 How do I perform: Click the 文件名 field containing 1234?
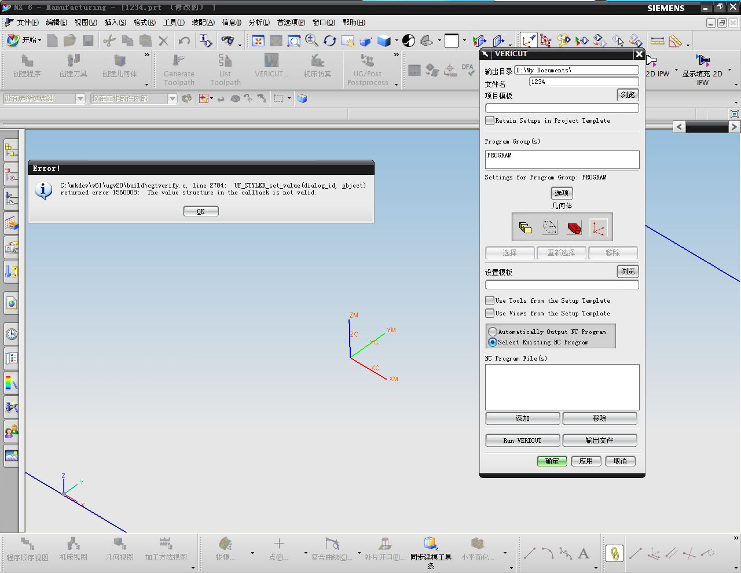(x=584, y=82)
